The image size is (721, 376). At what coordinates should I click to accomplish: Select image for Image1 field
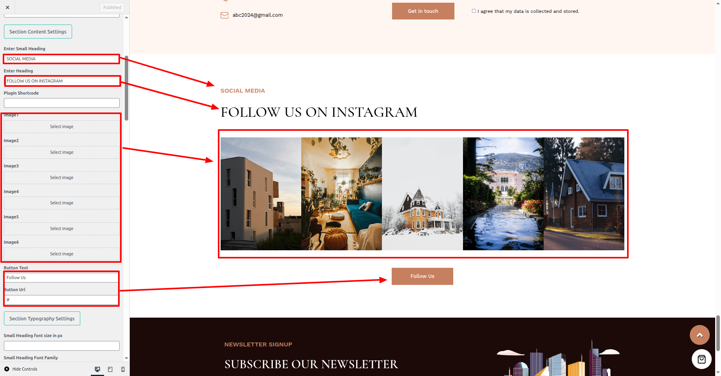[62, 127]
